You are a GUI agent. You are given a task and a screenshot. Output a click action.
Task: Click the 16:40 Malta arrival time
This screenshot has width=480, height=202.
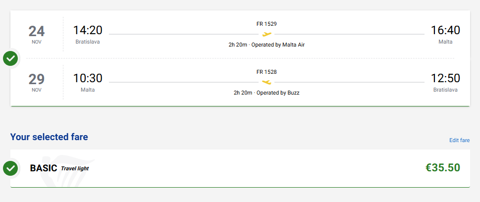point(445,30)
